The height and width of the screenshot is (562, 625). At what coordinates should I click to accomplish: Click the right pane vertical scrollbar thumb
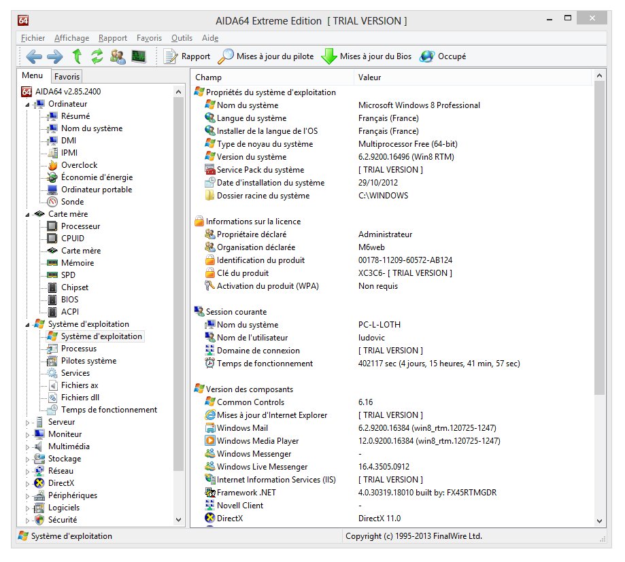coord(599,238)
